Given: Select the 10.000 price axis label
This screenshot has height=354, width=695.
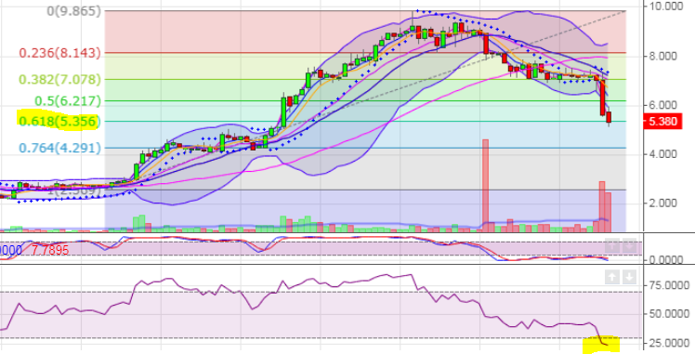Looking at the screenshot, I should pos(664,6).
